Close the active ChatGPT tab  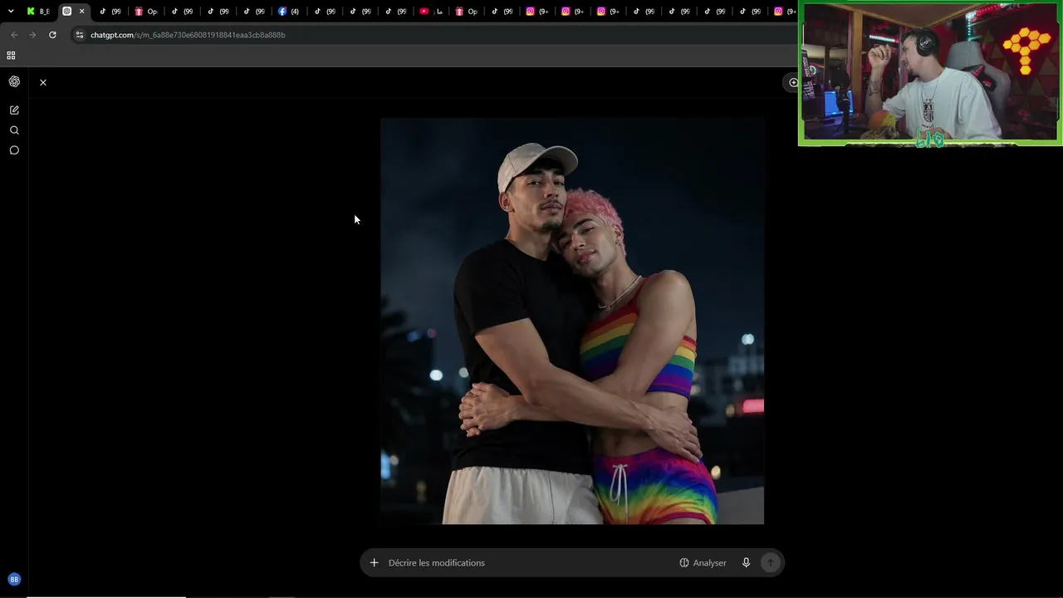(81, 12)
